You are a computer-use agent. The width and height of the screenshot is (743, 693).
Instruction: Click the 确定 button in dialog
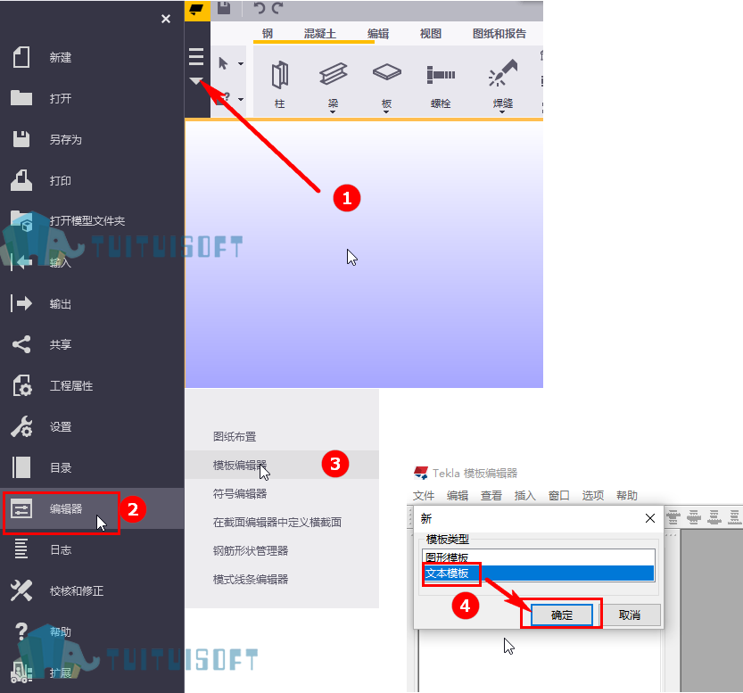click(562, 615)
